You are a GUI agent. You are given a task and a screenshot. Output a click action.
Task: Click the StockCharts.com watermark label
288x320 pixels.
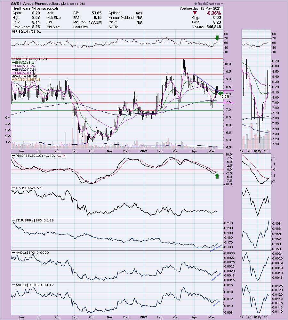pos(209,4)
